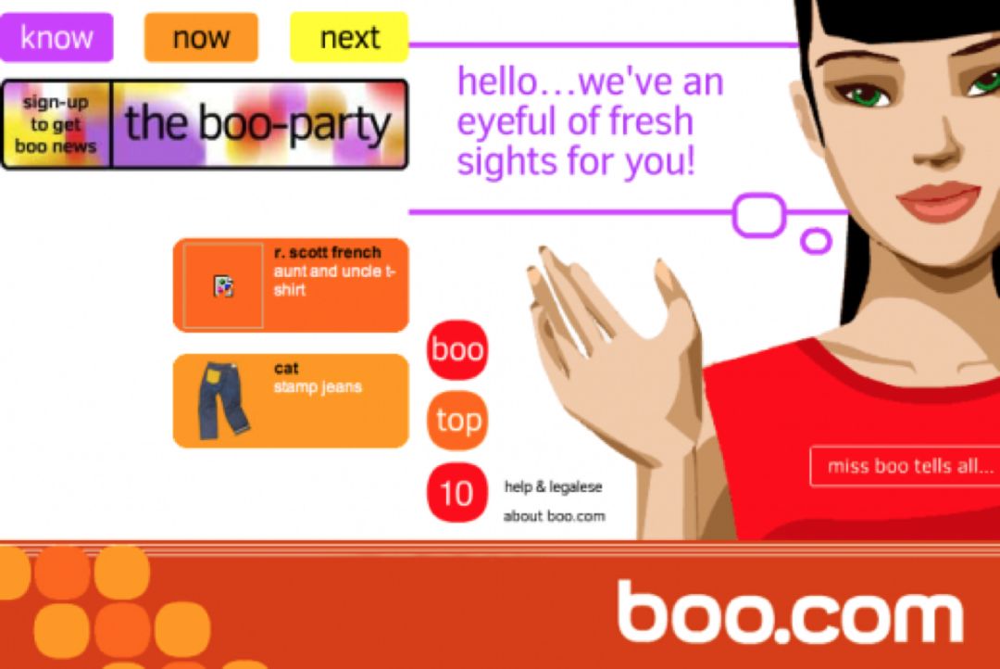
Task: Open about boo.com link
Action: pos(555,516)
